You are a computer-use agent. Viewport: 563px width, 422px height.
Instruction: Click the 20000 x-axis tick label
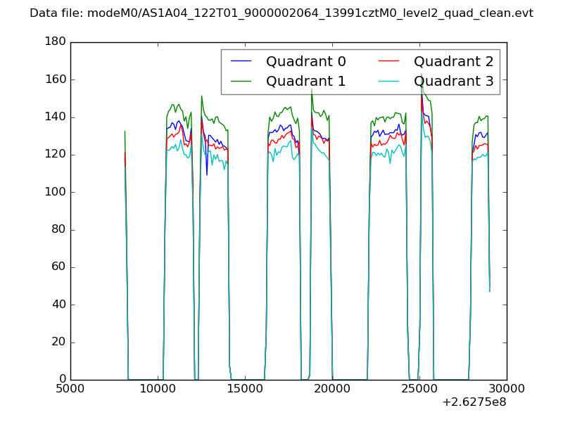pyautogui.click(x=332, y=390)
